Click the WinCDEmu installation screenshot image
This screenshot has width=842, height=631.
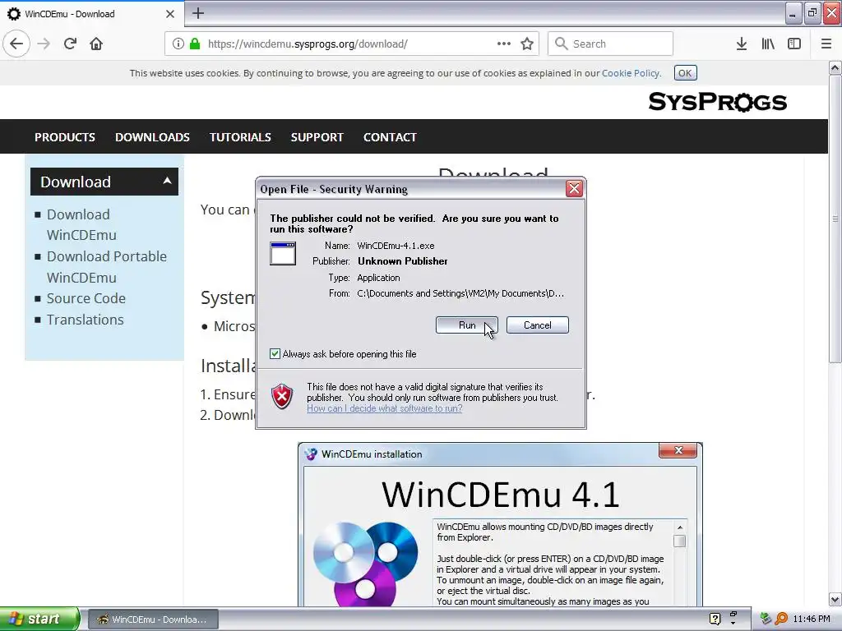pos(500,525)
